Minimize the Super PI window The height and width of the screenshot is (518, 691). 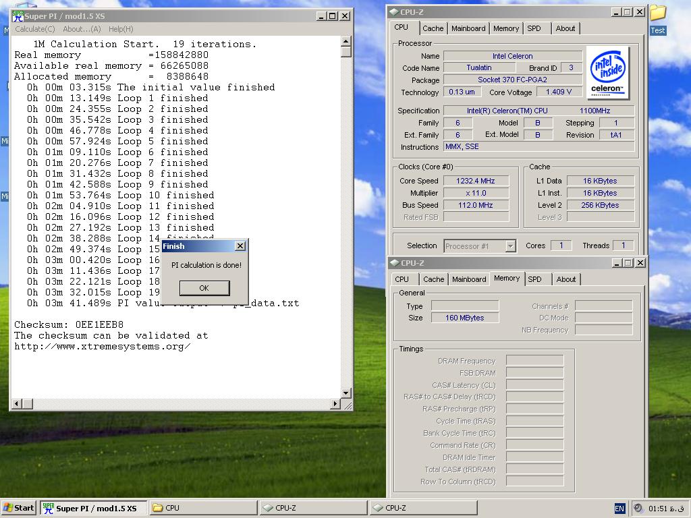[321, 16]
